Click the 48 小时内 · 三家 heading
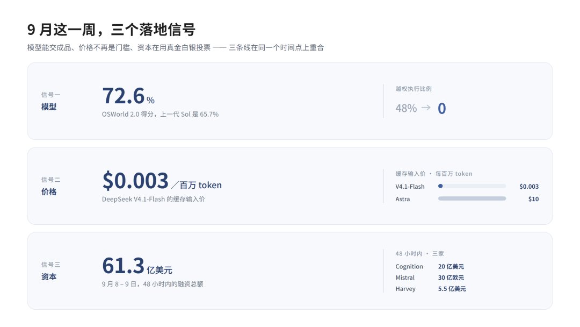 (419, 254)
